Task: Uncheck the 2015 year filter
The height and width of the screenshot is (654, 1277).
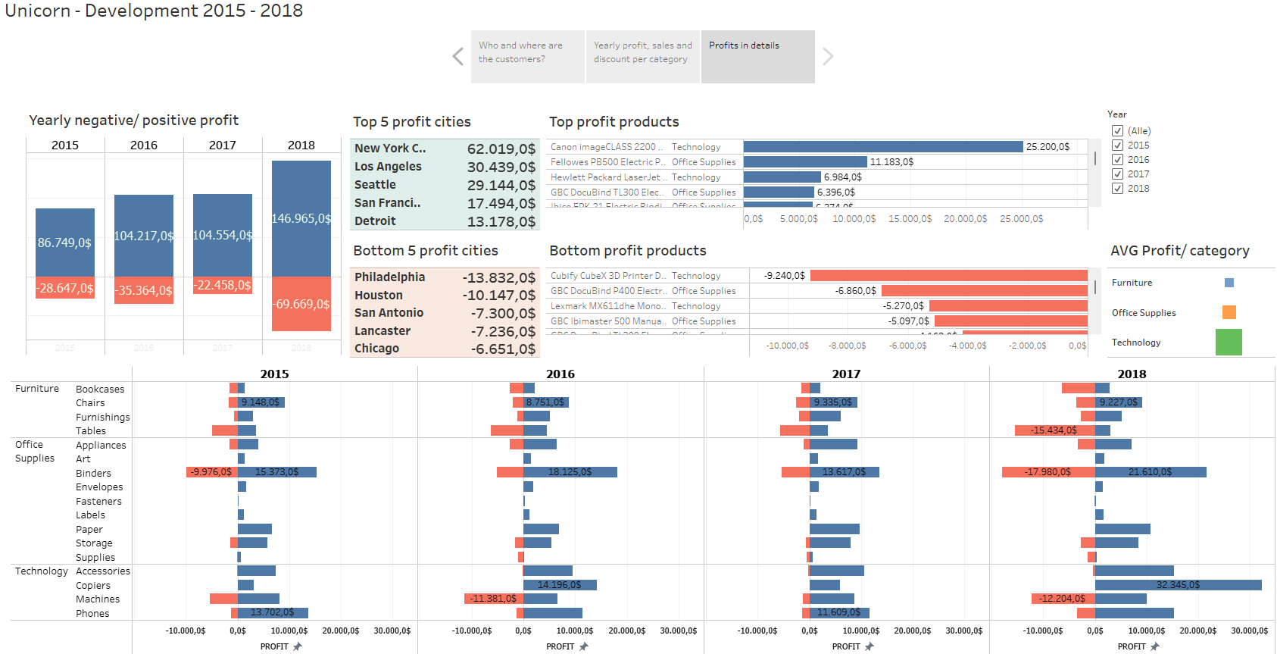Action: [x=1117, y=146]
